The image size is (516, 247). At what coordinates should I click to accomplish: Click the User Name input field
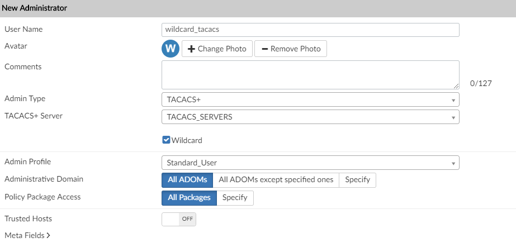(x=310, y=30)
